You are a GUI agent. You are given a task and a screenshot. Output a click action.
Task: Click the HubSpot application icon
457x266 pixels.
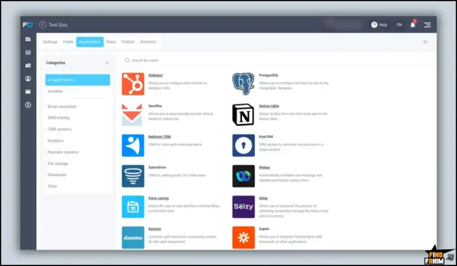[x=133, y=84]
